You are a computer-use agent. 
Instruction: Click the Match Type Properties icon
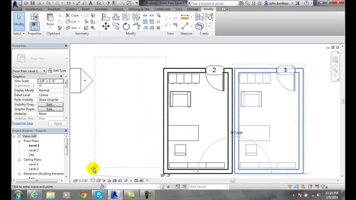point(60,28)
